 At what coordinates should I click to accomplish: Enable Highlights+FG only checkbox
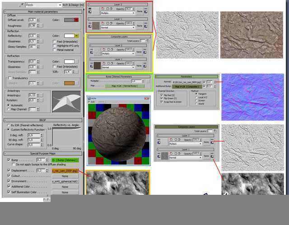click(54, 46)
